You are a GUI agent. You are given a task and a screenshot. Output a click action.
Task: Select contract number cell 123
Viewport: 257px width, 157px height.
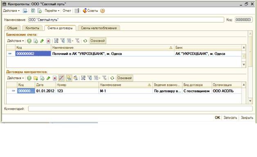[77, 91]
